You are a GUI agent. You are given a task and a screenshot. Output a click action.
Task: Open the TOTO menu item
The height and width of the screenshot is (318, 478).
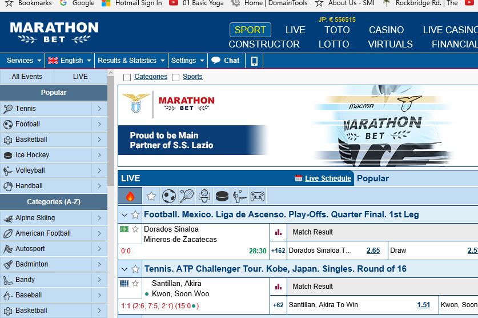tap(337, 30)
